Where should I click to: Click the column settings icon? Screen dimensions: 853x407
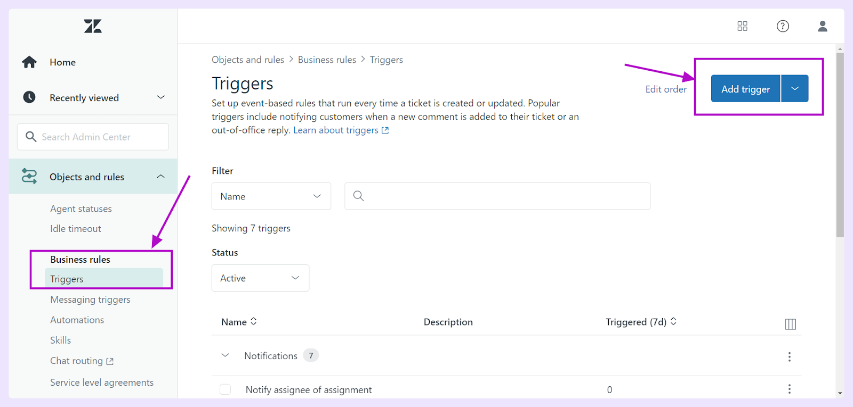(791, 324)
